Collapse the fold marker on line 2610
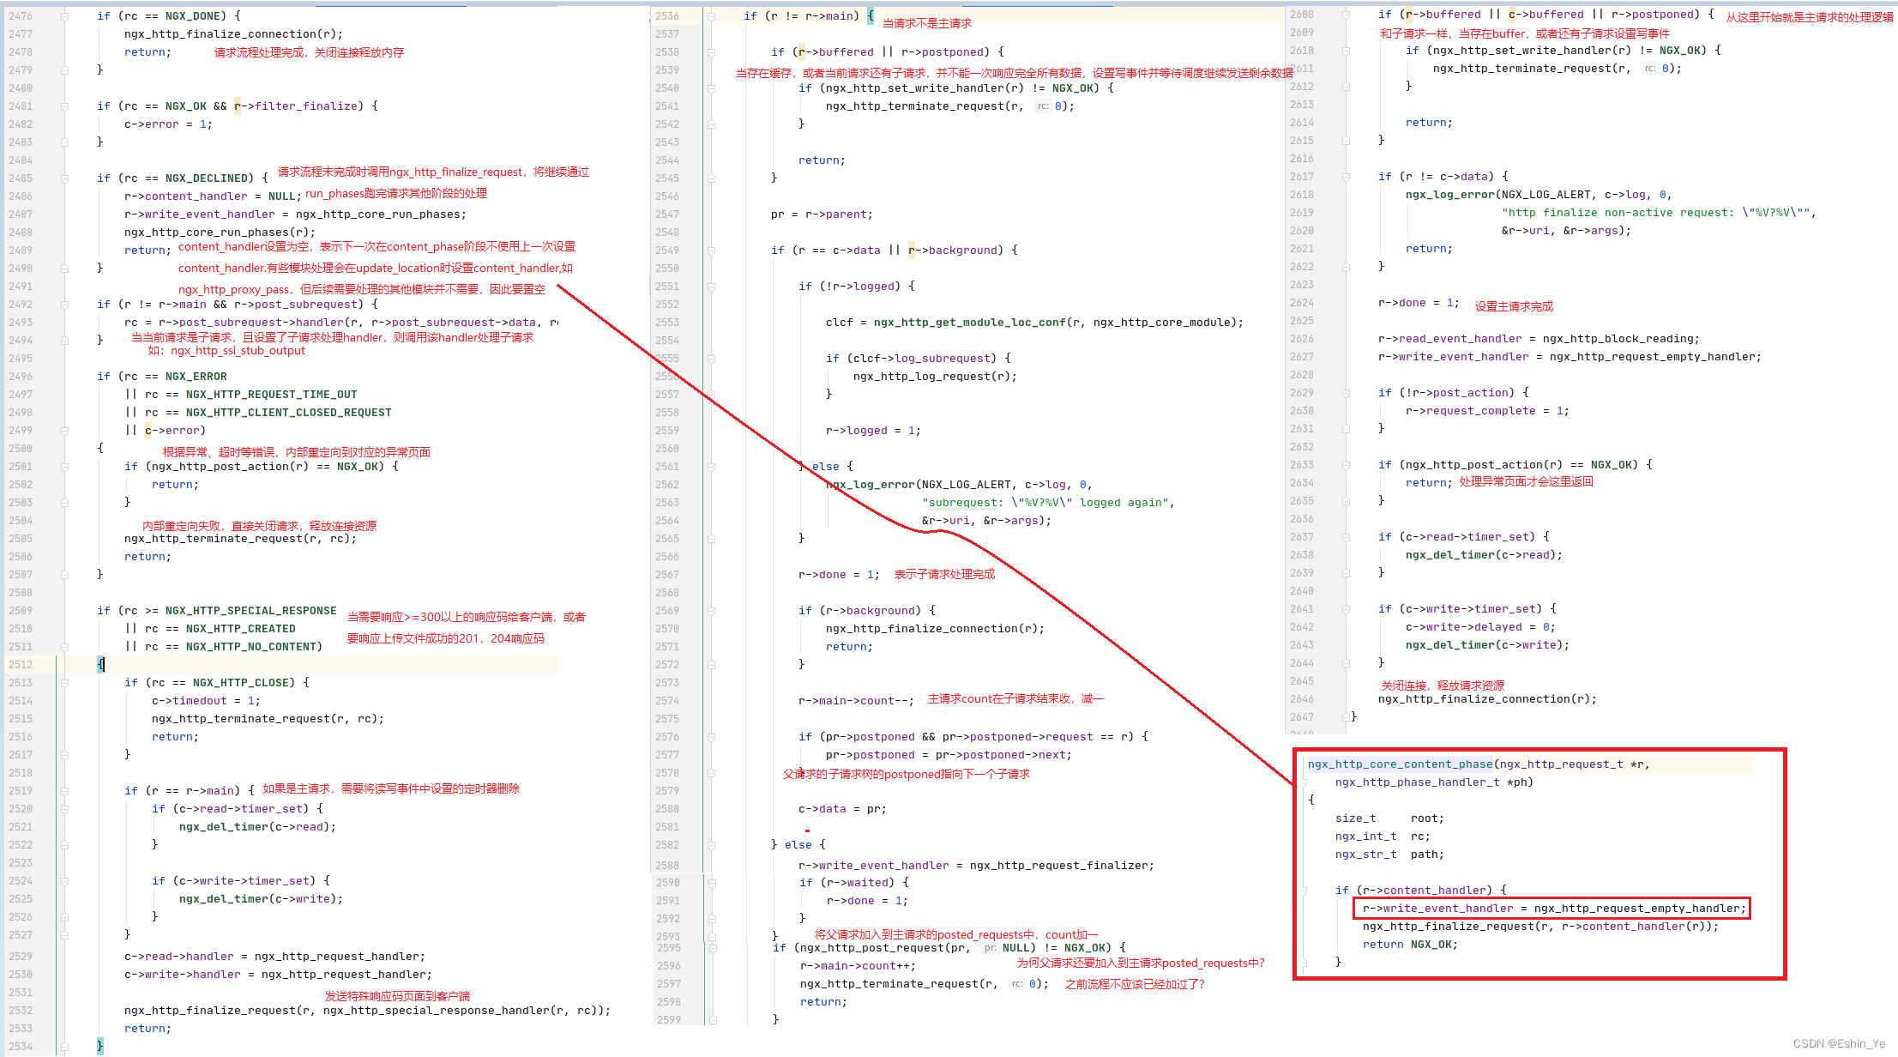Image resolution: width=1898 pixels, height=1057 pixels. 1346,51
